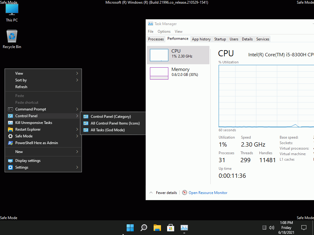Image resolution: width=314 pixels, height=235 pixels.
Task: Open File Explorer from the taskbar
Action: click(x=157, y=228)
